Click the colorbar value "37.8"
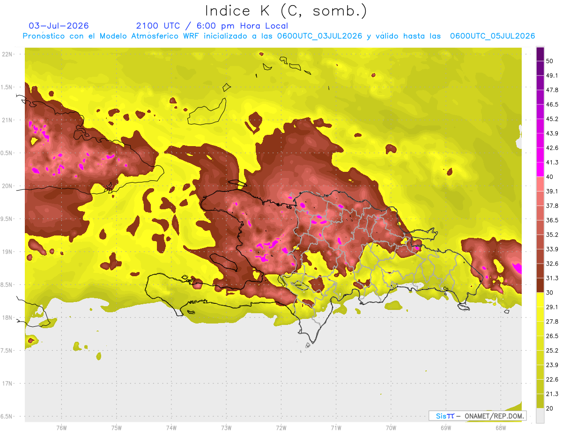Viewport: 562px width, 434px height. tap(552, 206)
